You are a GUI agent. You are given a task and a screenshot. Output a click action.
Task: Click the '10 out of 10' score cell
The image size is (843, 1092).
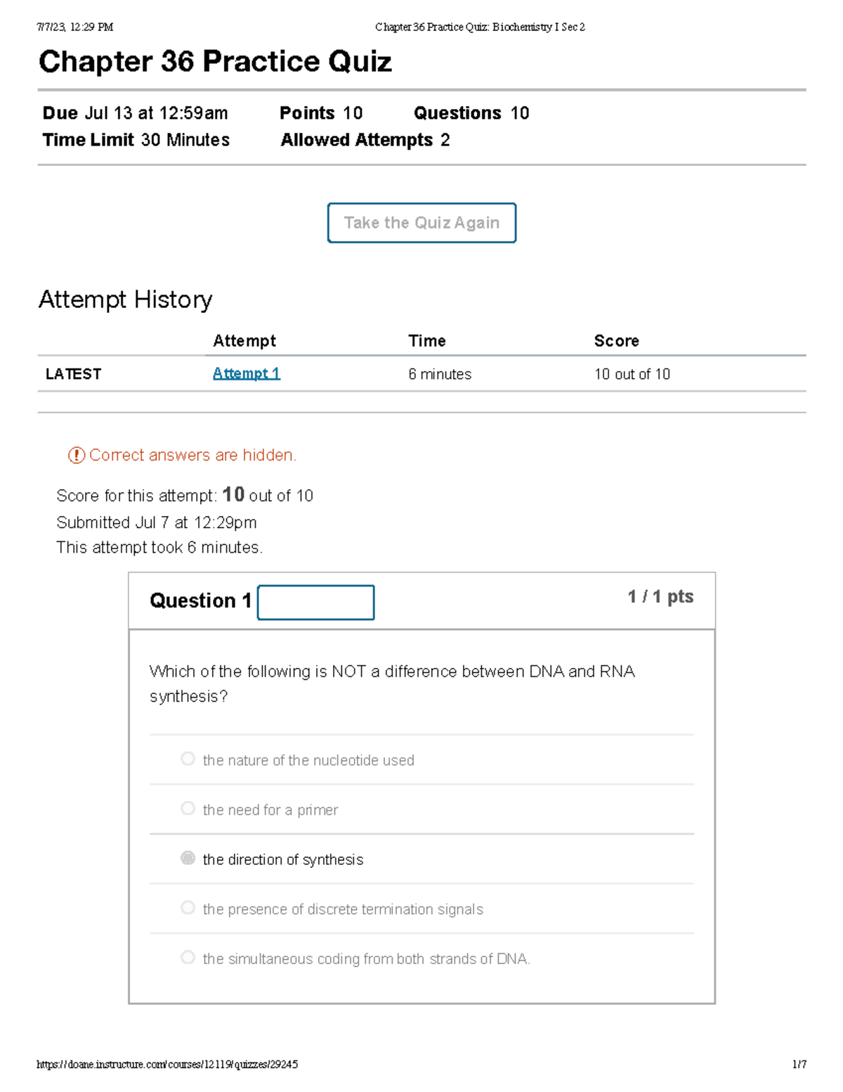[x=632, y=374]
